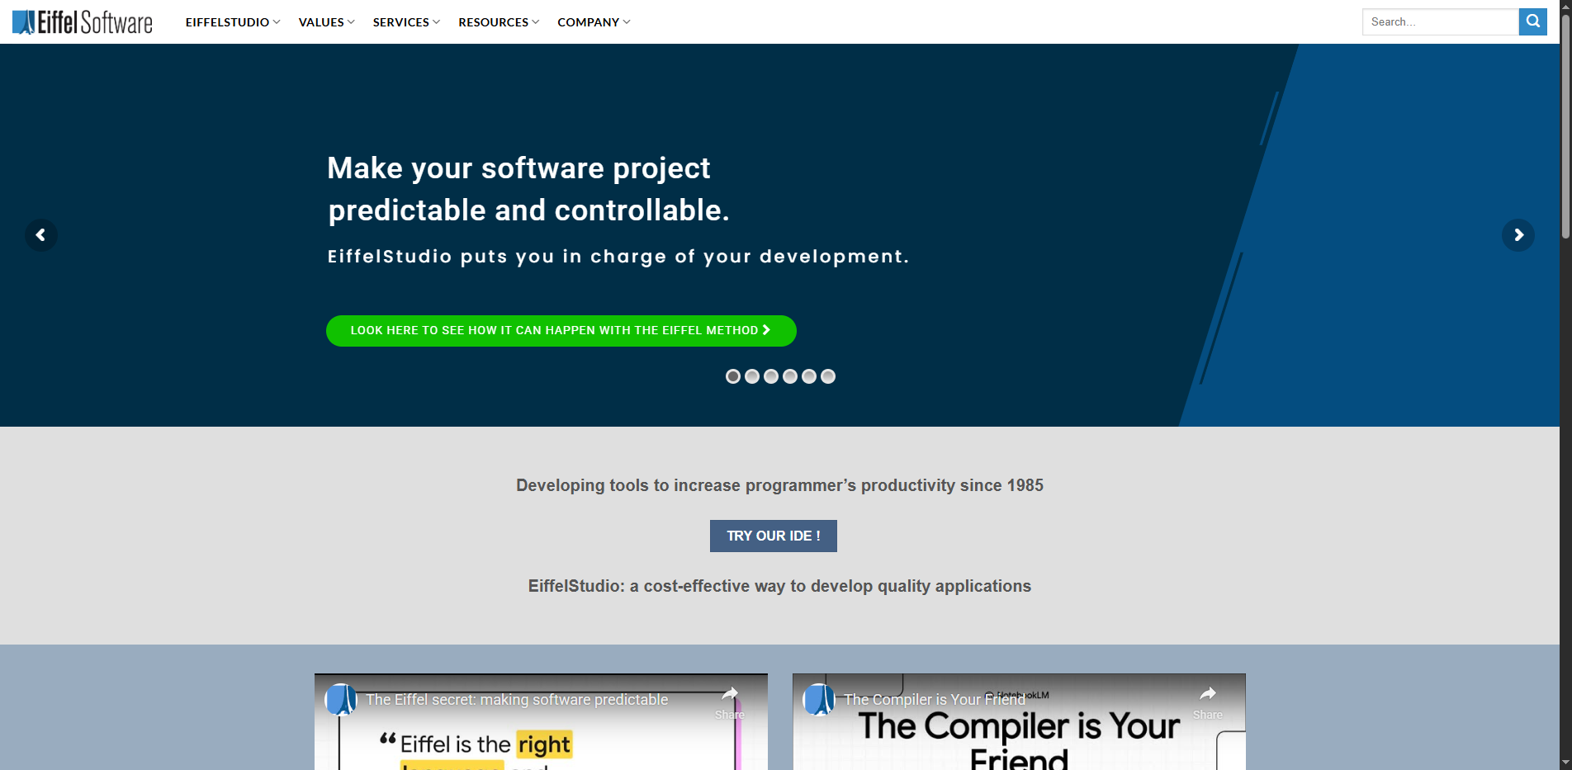
Task: Open The Eiffel secret video title
Action: click(517, 700)
